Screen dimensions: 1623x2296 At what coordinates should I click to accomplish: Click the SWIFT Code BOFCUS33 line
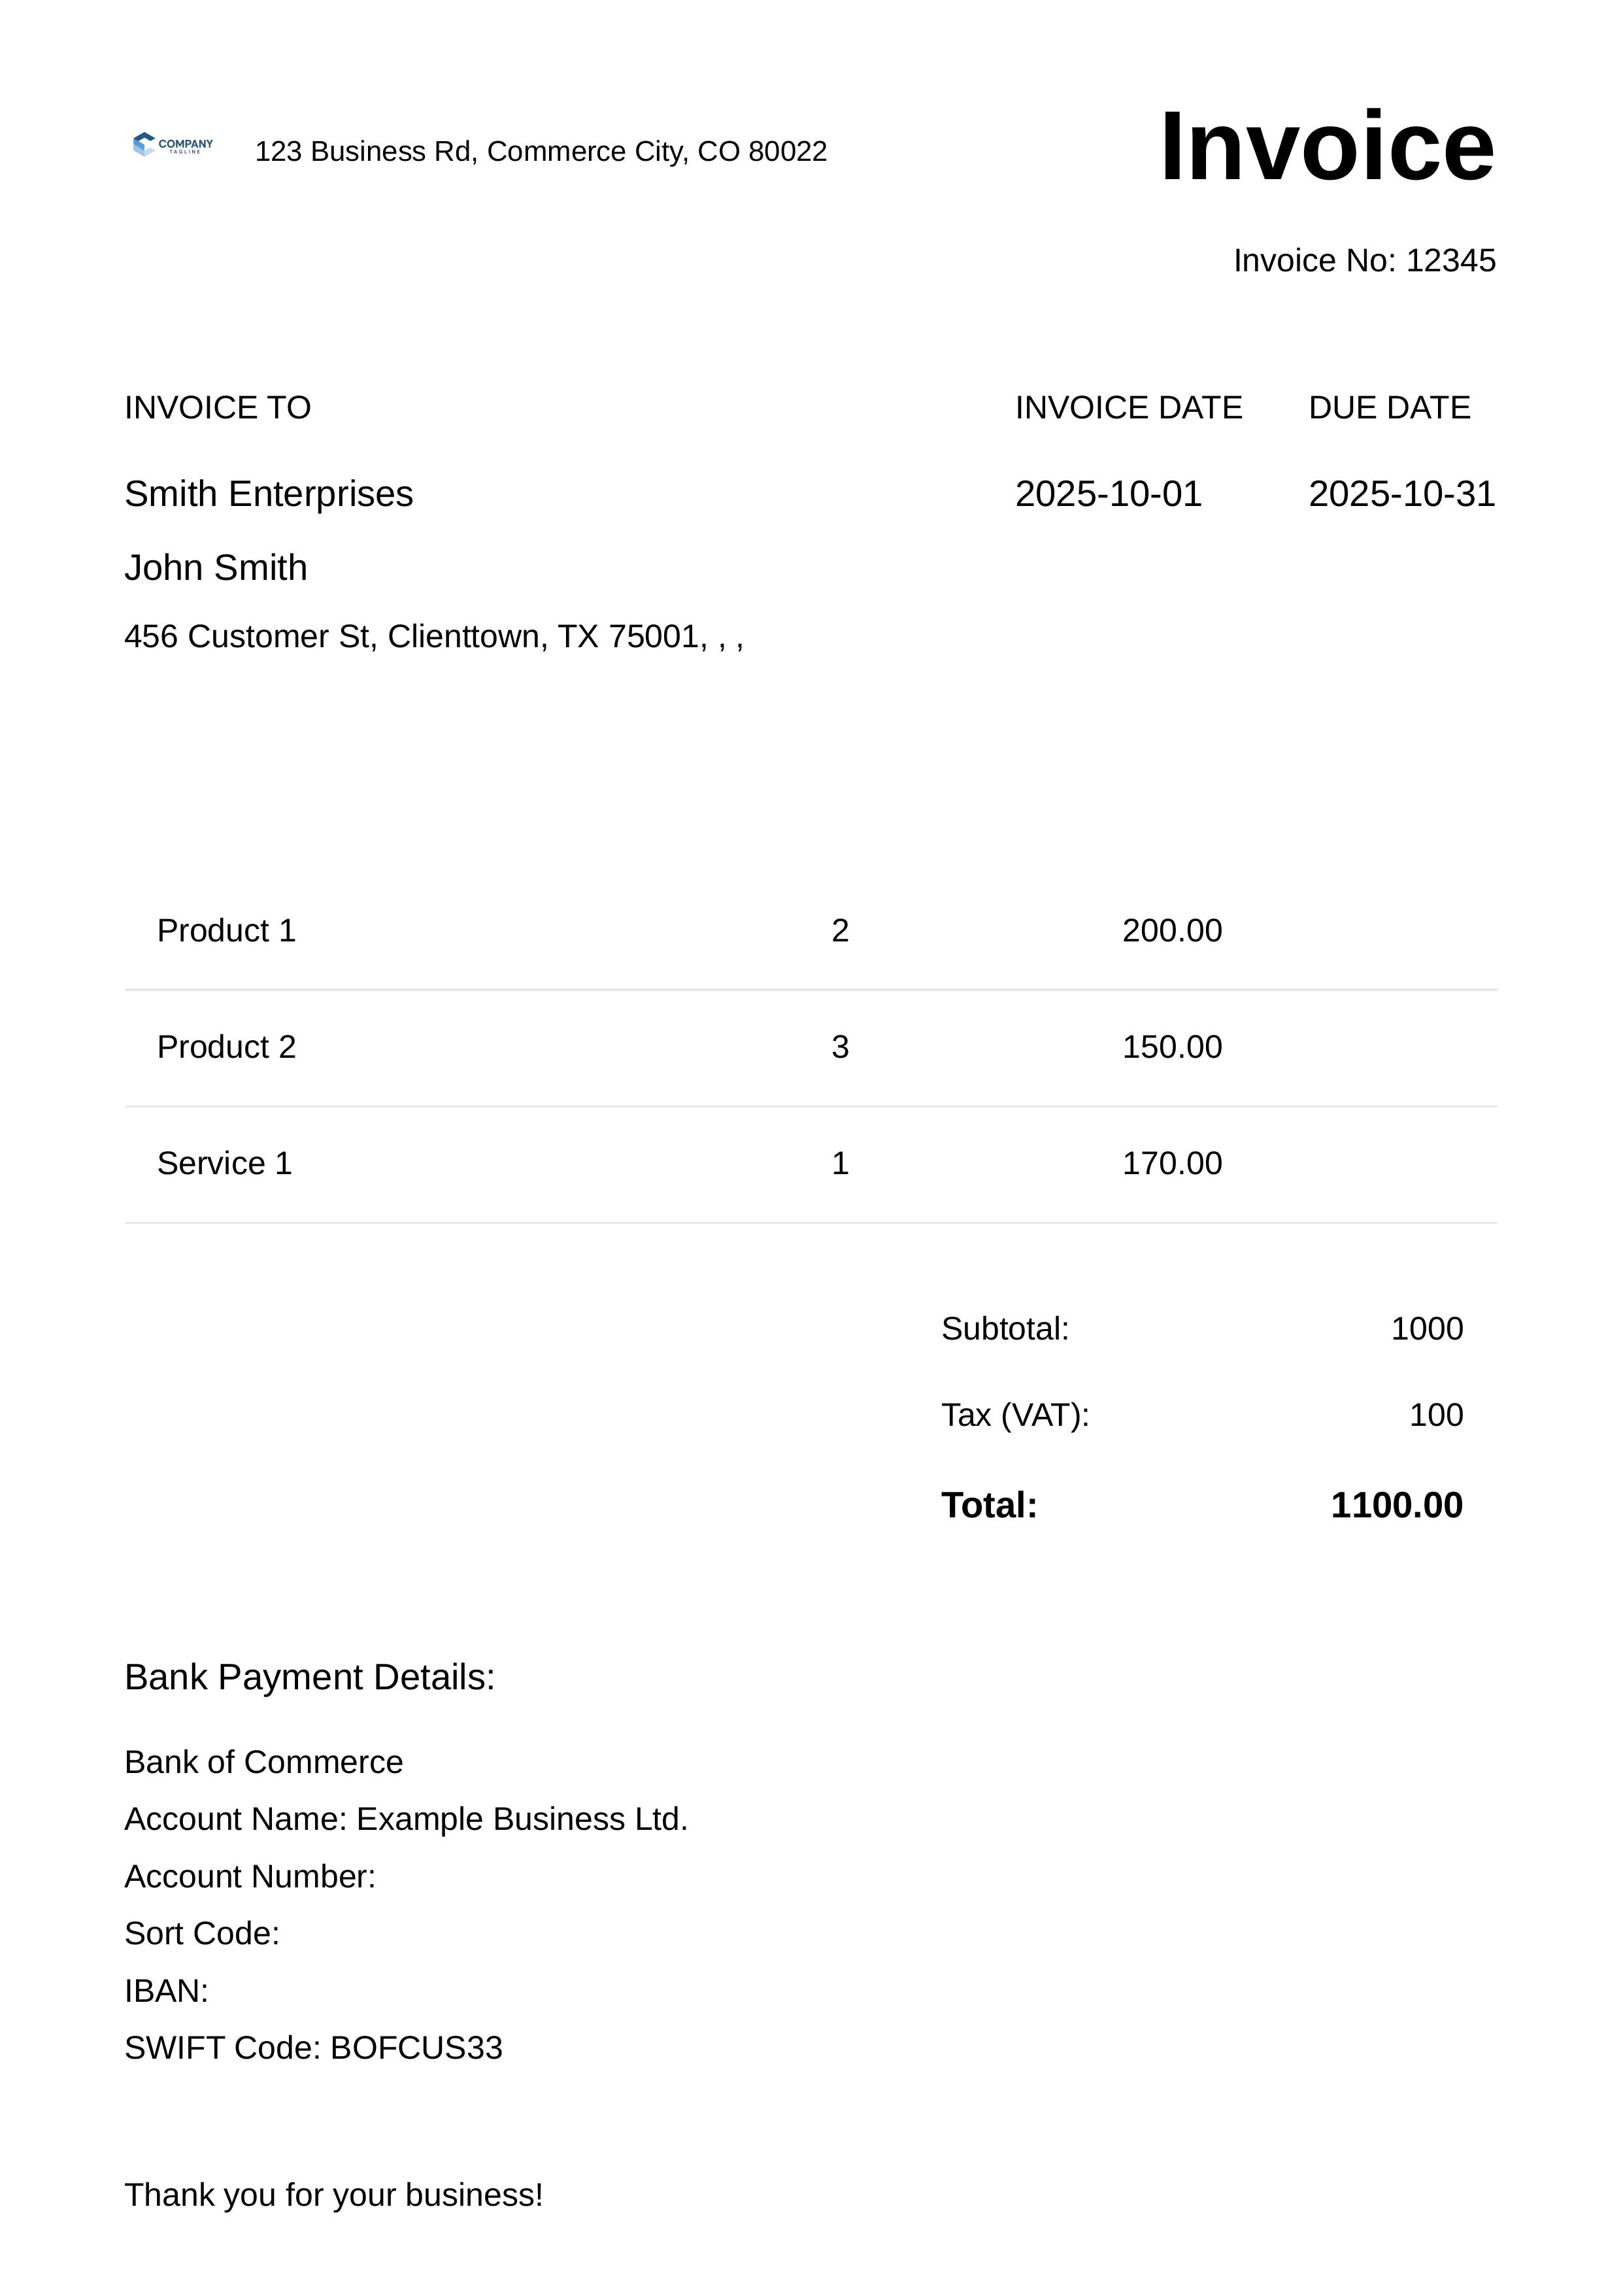[x=313, y=2048]
